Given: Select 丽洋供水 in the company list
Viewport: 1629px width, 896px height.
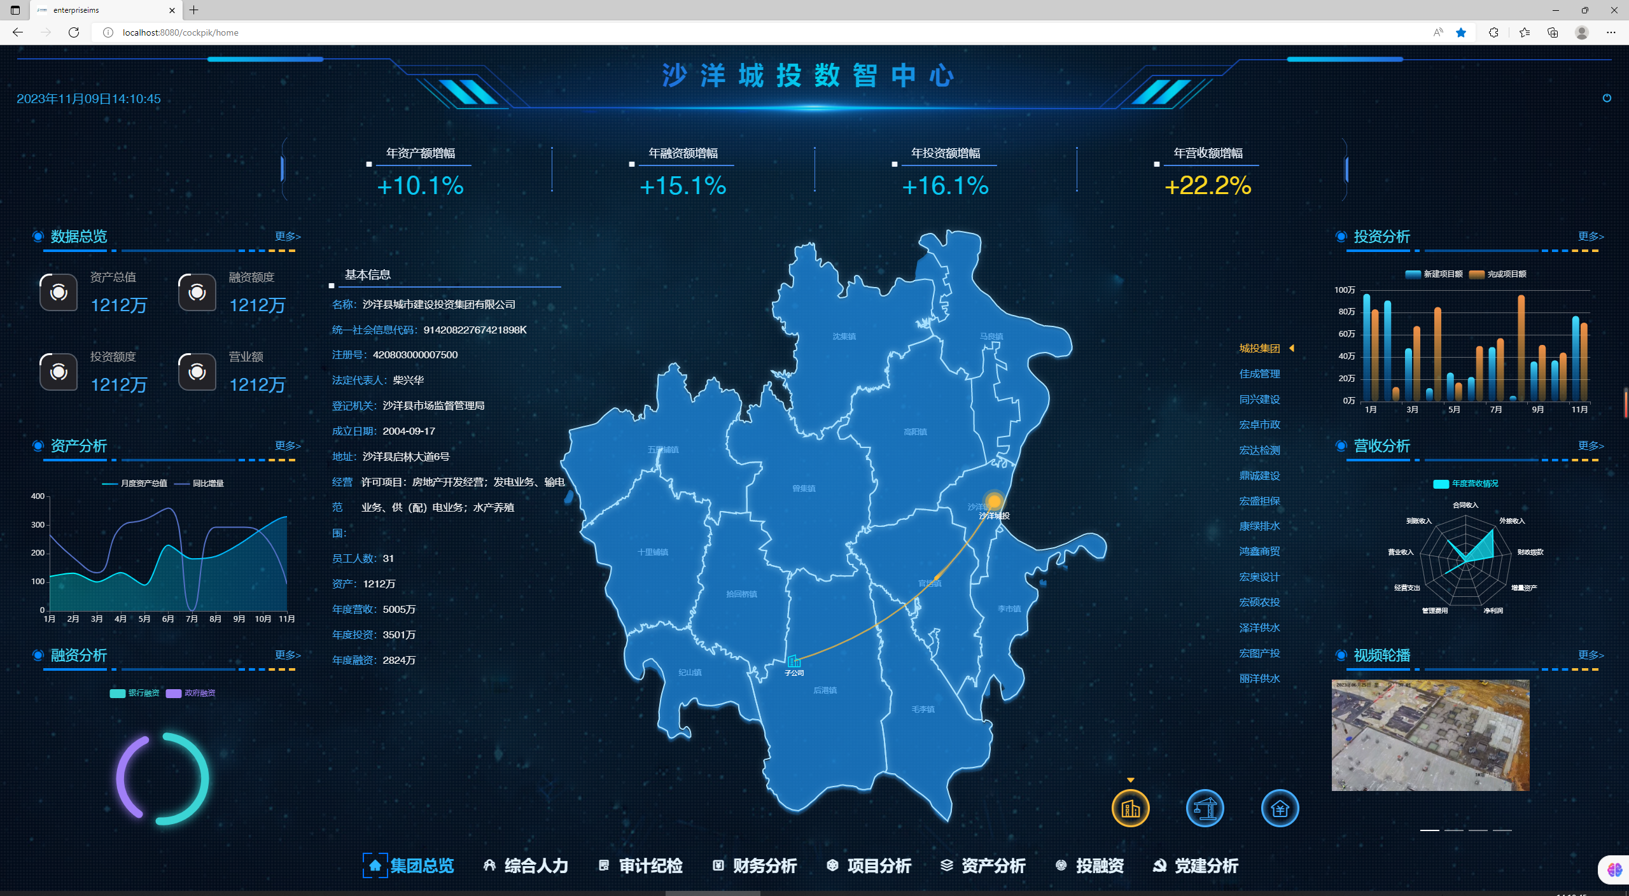Looking at the screenshot, I should click(1259, 678).
